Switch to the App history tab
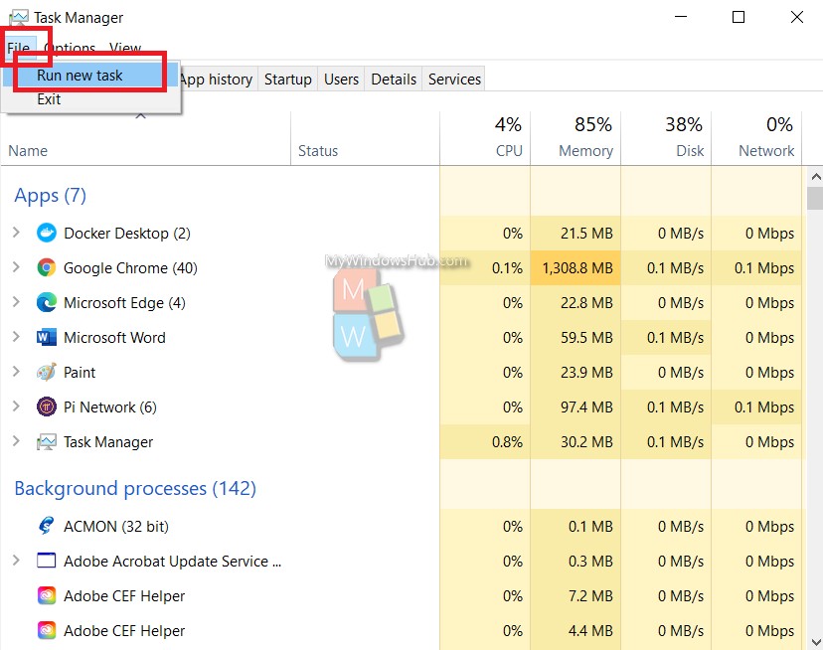 [216, 80]
